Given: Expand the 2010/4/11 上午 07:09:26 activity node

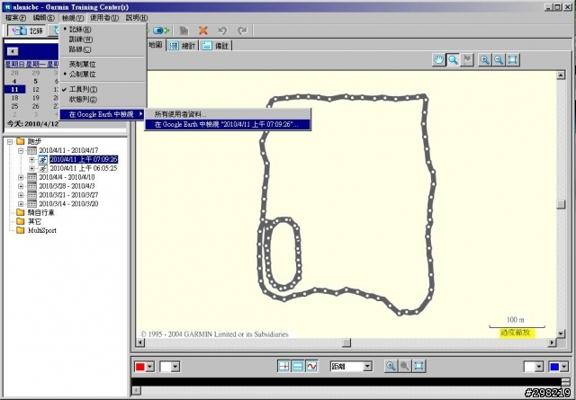Looking at the screenshot, I should (31, 160).
